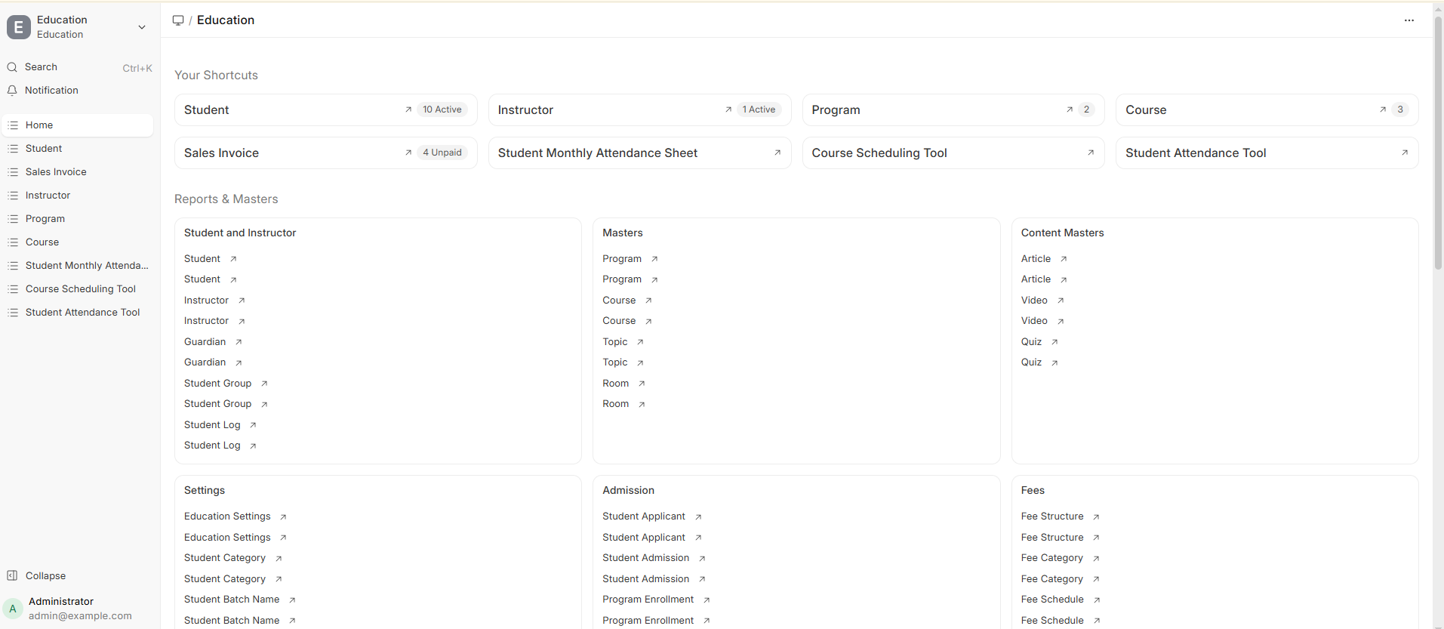Image resolution: width=1444 pixels, height=629 pixels.
Task: Open first Education Settings link
Action: [x=227, y=516]
